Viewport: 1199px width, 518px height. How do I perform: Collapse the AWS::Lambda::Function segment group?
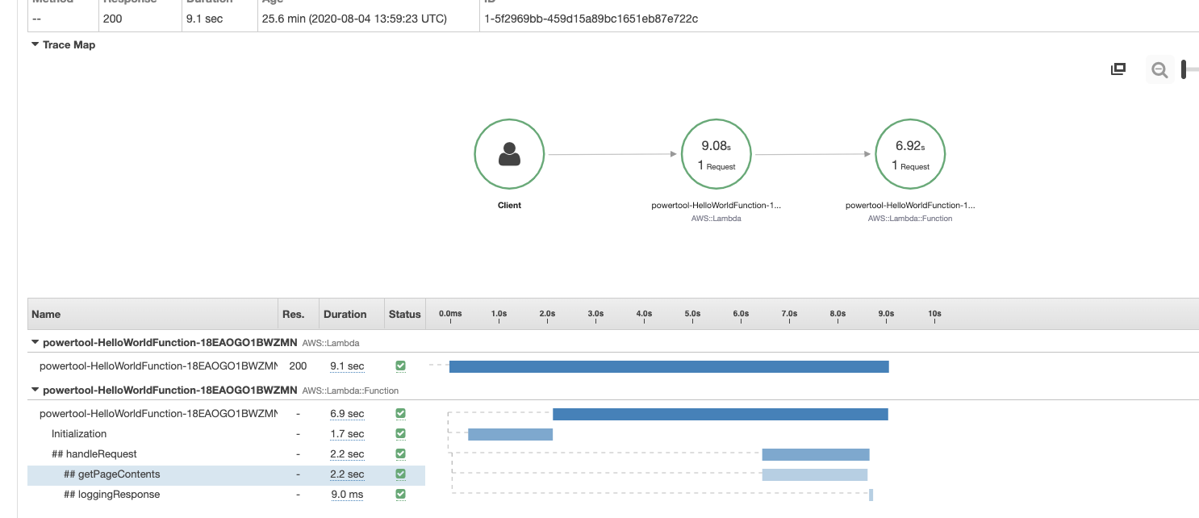coord(35,390)
